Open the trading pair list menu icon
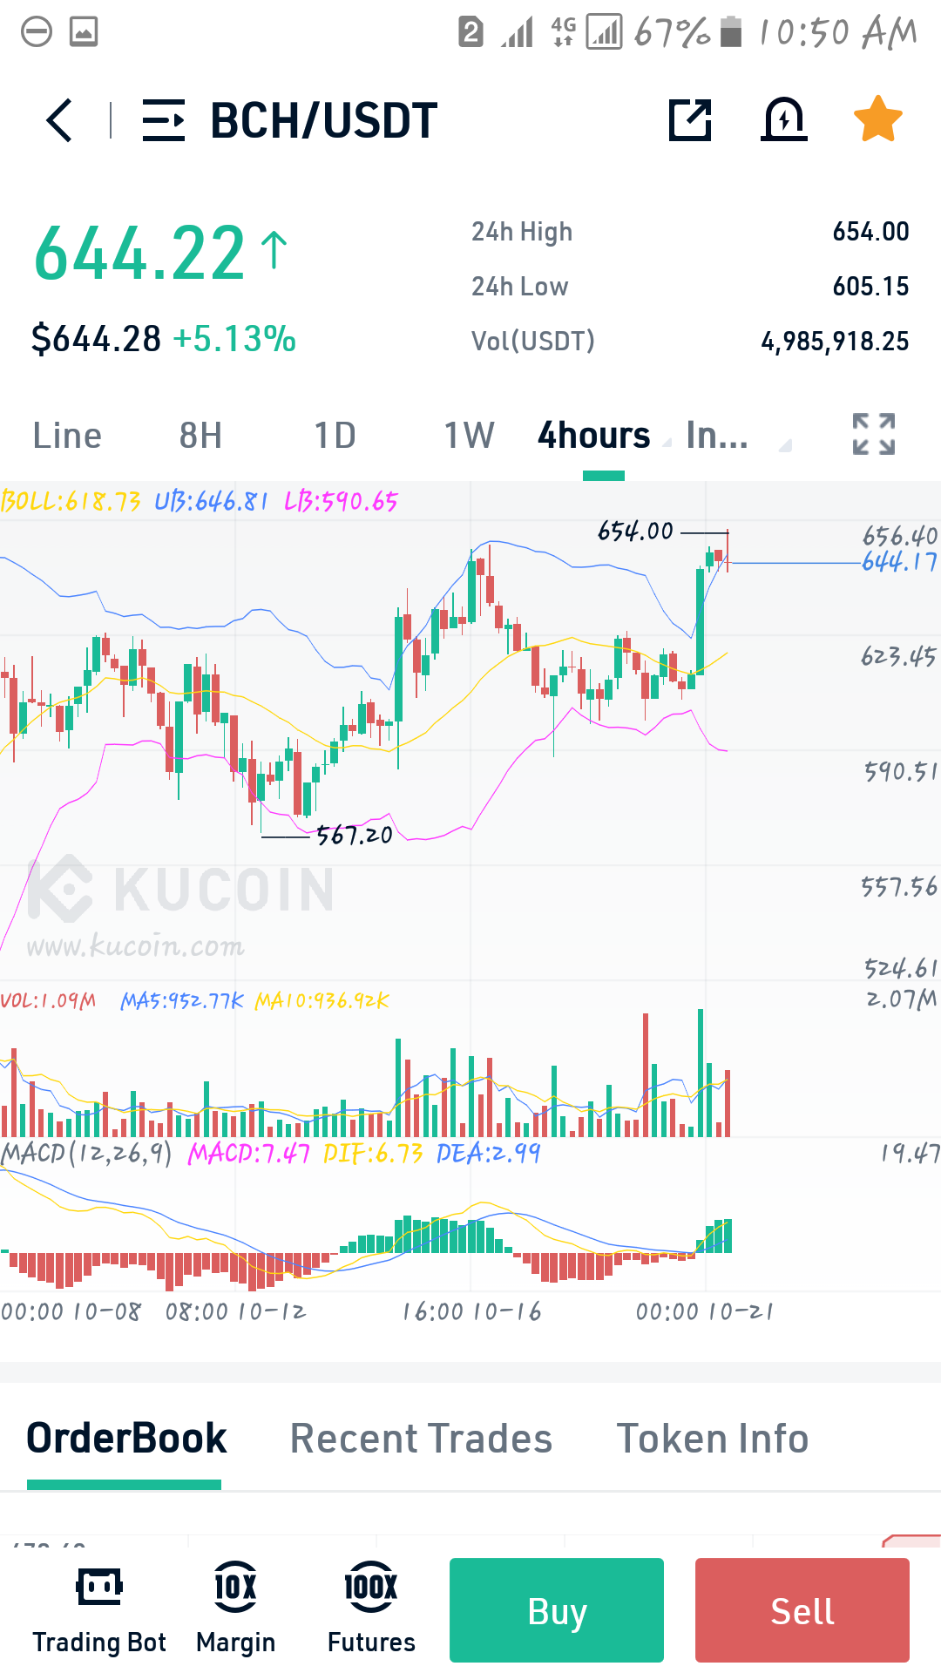The image size is (941, 1673). 164,120
